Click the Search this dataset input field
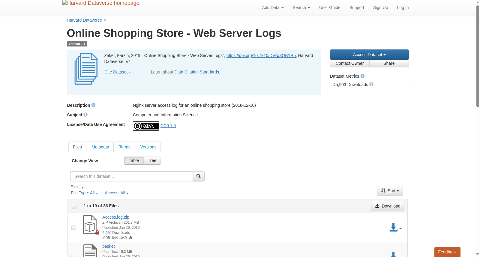The height and width of the screenshot is (257, 480). pos(132,176)
